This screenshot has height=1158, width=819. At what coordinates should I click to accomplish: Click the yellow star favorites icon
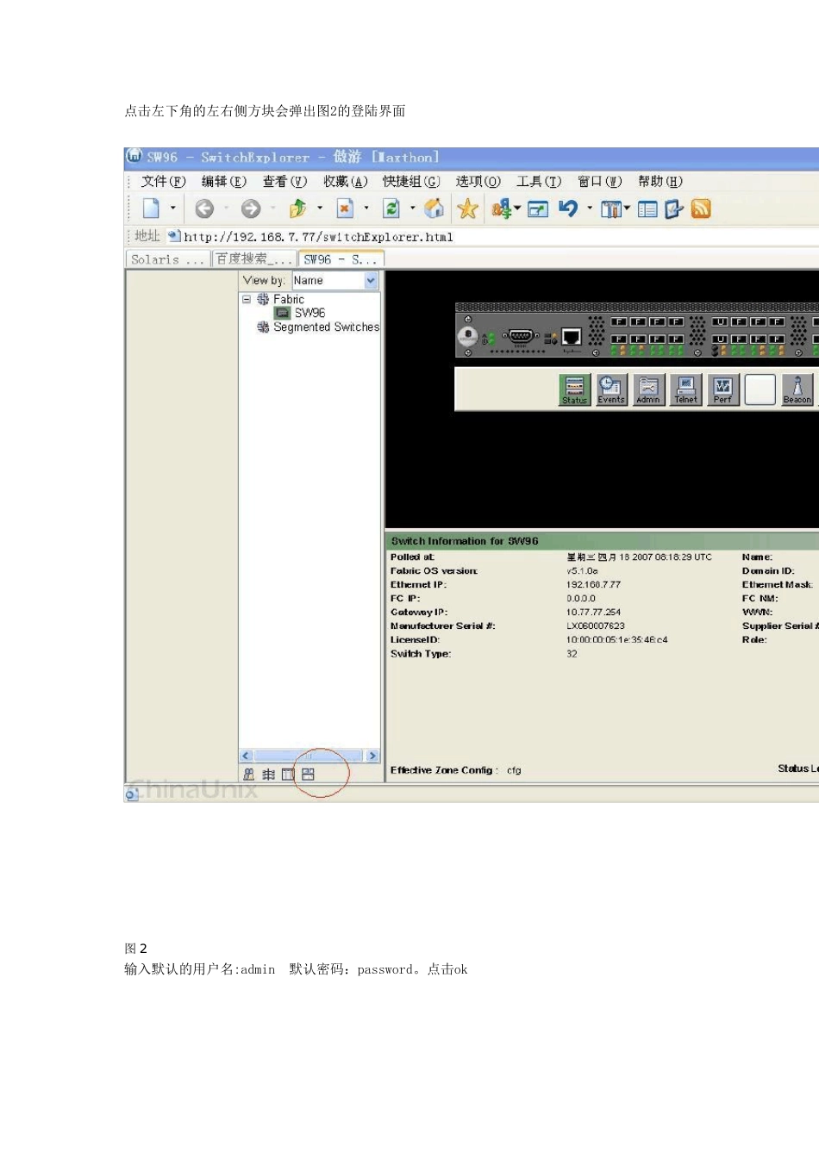[467, 209]
